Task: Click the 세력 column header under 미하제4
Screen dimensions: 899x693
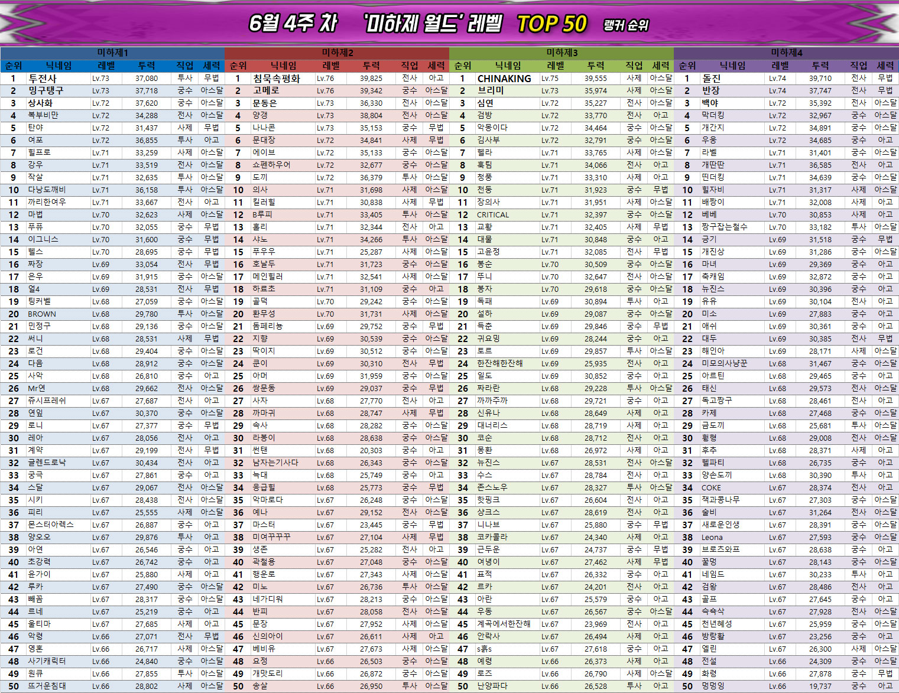Action: [x=885, y=66]
